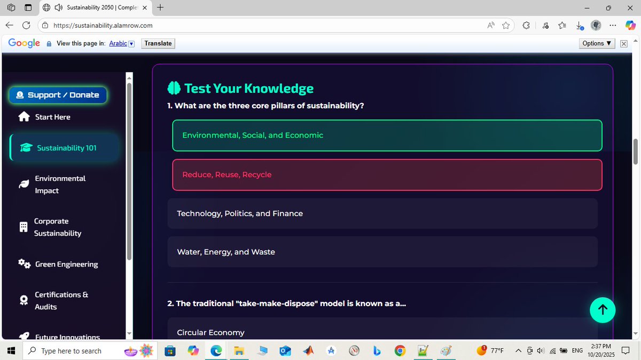Open Sustainability 101 in the sidebar

64,148
